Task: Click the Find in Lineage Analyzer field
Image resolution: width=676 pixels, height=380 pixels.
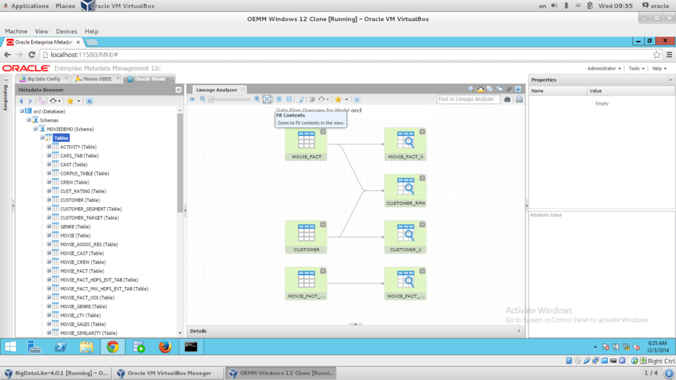Action: tap(468, 99)
